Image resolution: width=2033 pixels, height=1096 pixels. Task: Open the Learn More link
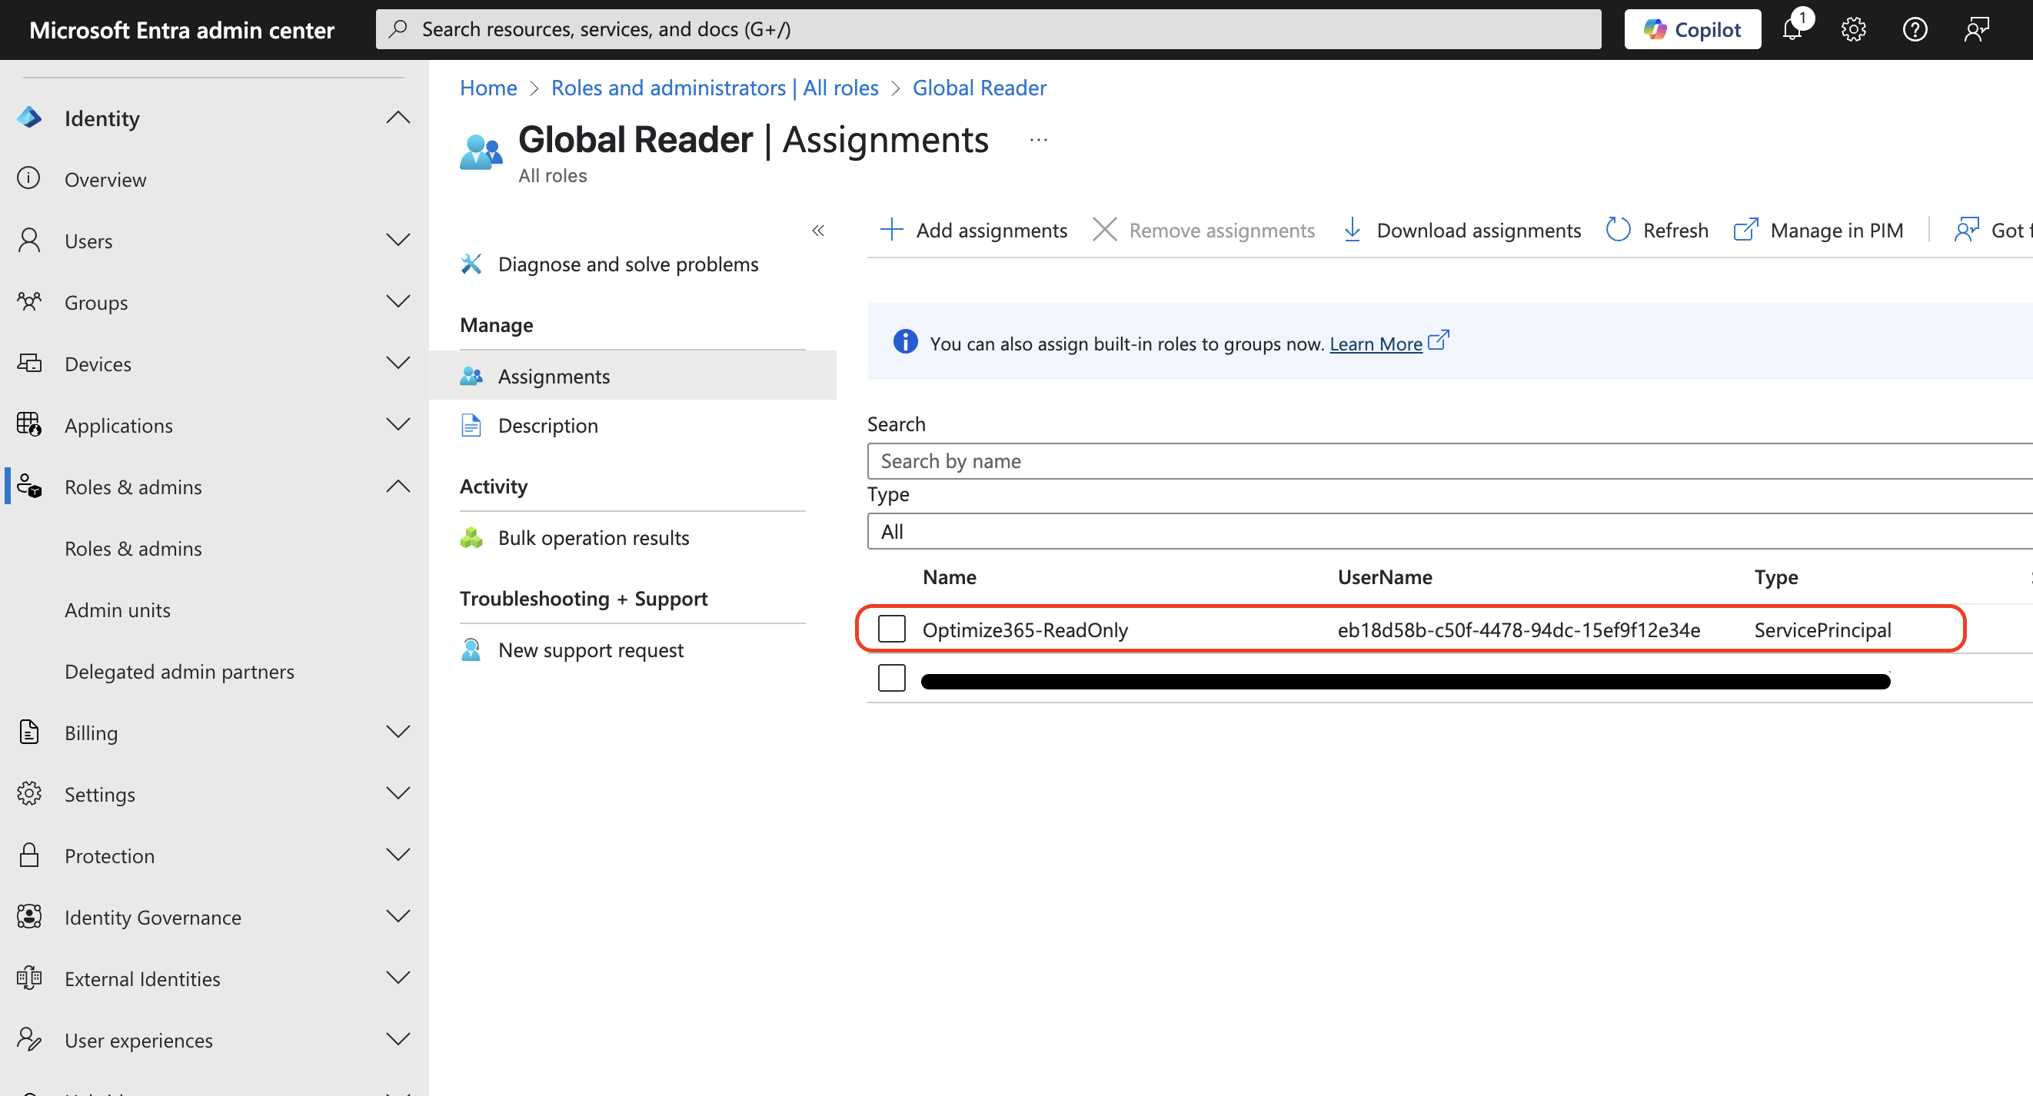click(1376, 344)
